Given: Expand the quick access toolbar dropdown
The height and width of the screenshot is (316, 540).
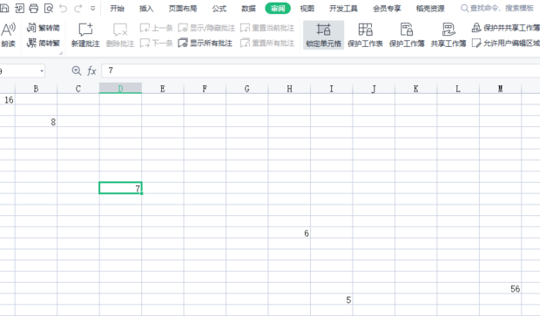Looking at the screenshot, I should pyautogui.click(x=92, y=8).
